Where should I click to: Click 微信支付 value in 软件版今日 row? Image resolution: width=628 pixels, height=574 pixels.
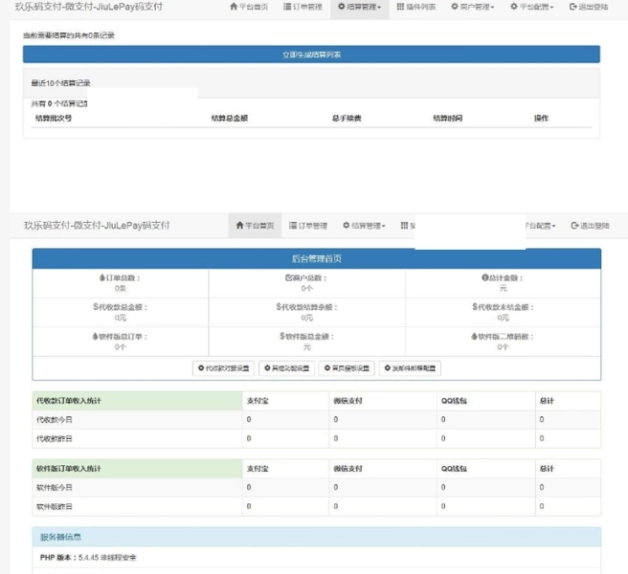click(336, 488)
